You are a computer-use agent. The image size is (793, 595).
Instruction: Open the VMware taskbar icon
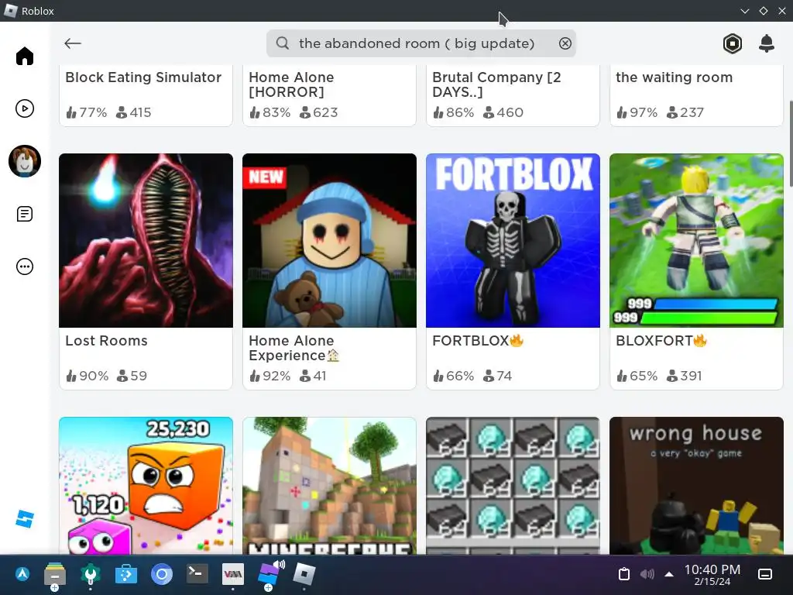[x=232, y=574]
